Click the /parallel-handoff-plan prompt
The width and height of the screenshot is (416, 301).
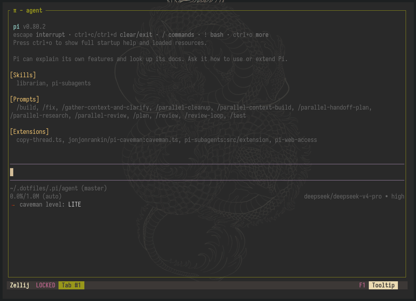pos(333,107)
